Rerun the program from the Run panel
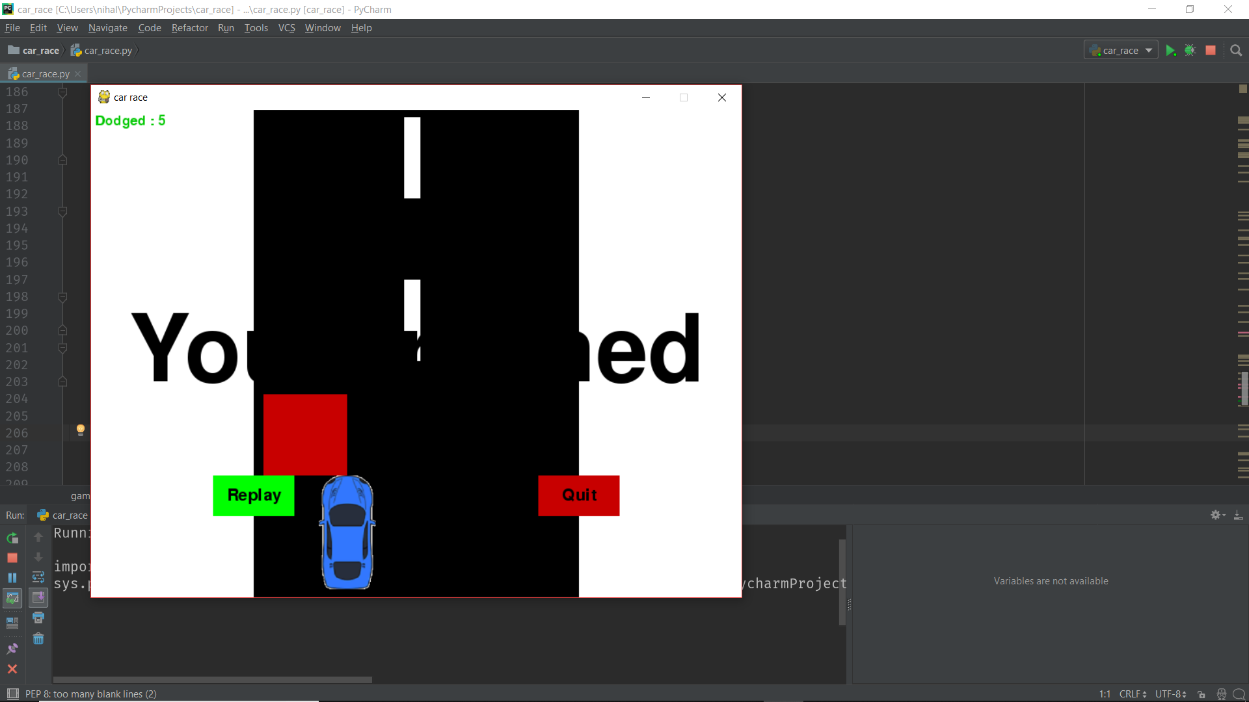 click(12, 538)
